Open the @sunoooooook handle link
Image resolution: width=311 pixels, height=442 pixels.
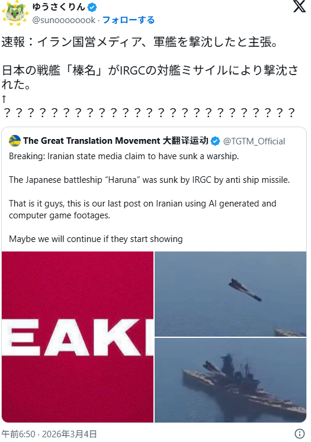pyautogui.click(x=64, y=20)
